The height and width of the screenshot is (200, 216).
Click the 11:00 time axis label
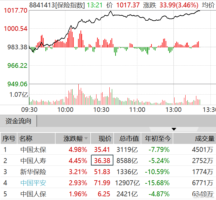tap(137, 110)
